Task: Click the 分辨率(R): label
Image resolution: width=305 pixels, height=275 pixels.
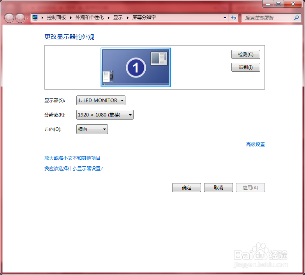Action: 55,115
